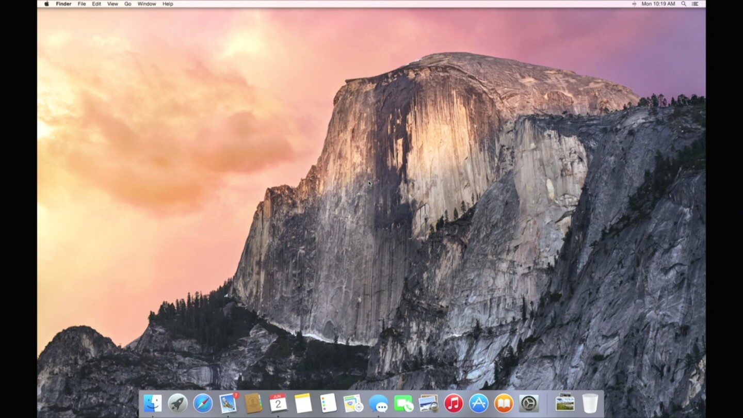Open the photo stack in Dock
743x418 pixels.
point(565,403)
